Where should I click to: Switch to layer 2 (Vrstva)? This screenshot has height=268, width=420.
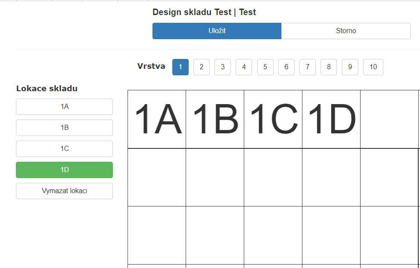click(202, 67)
